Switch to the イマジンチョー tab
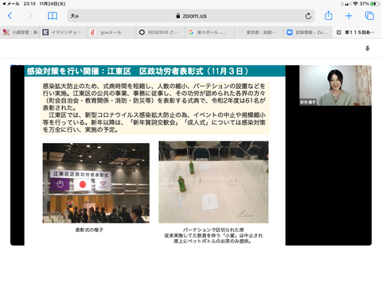382x286 pixels. tap(64, 33)
